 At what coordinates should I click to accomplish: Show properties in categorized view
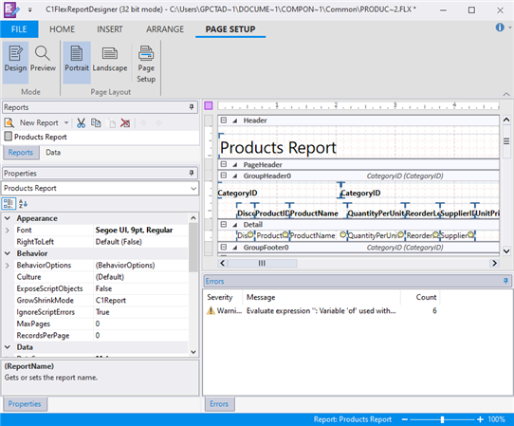coord(9,204)
